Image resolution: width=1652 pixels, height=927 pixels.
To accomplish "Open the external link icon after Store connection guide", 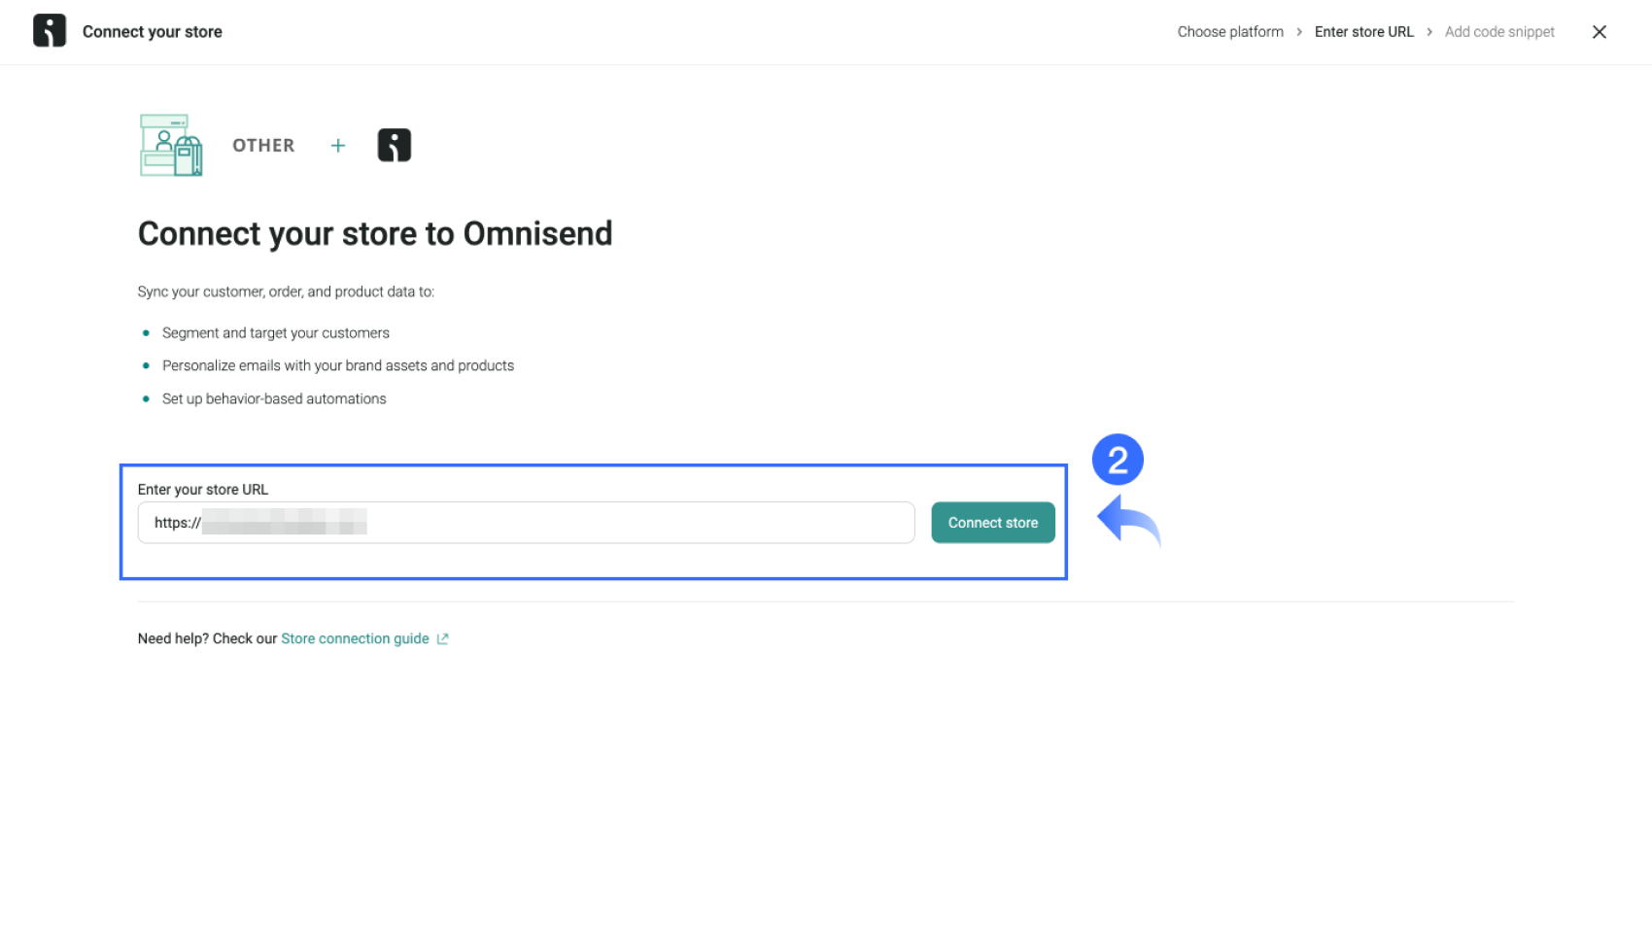I will (443, 638).
